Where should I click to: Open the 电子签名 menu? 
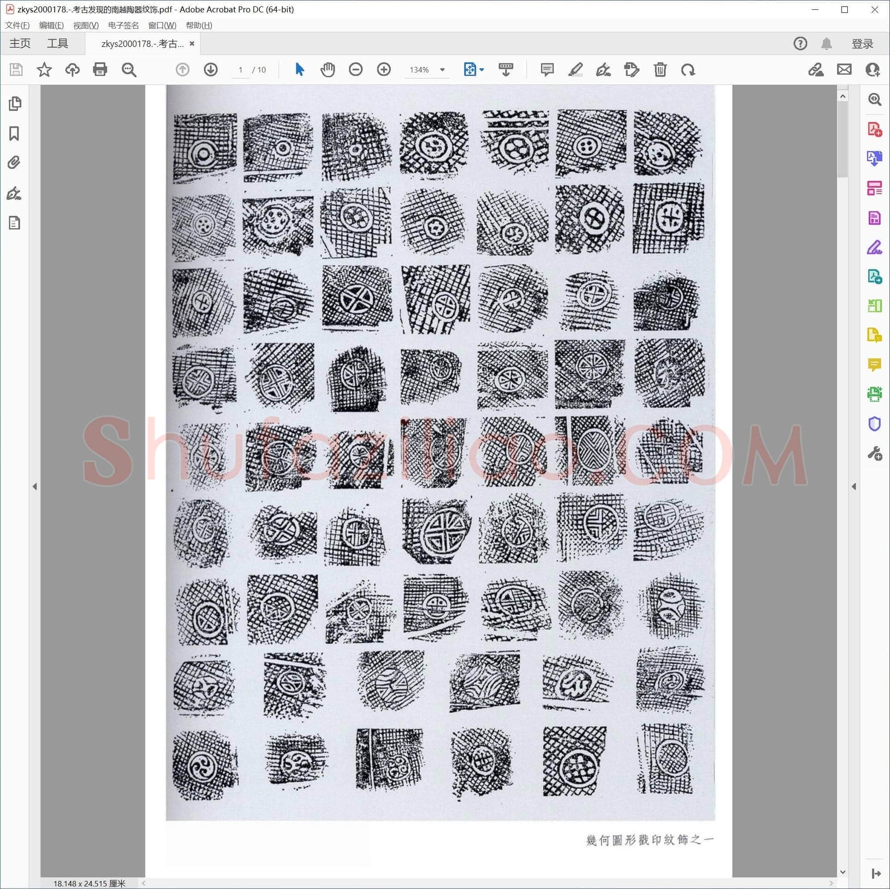pos(123,25)
